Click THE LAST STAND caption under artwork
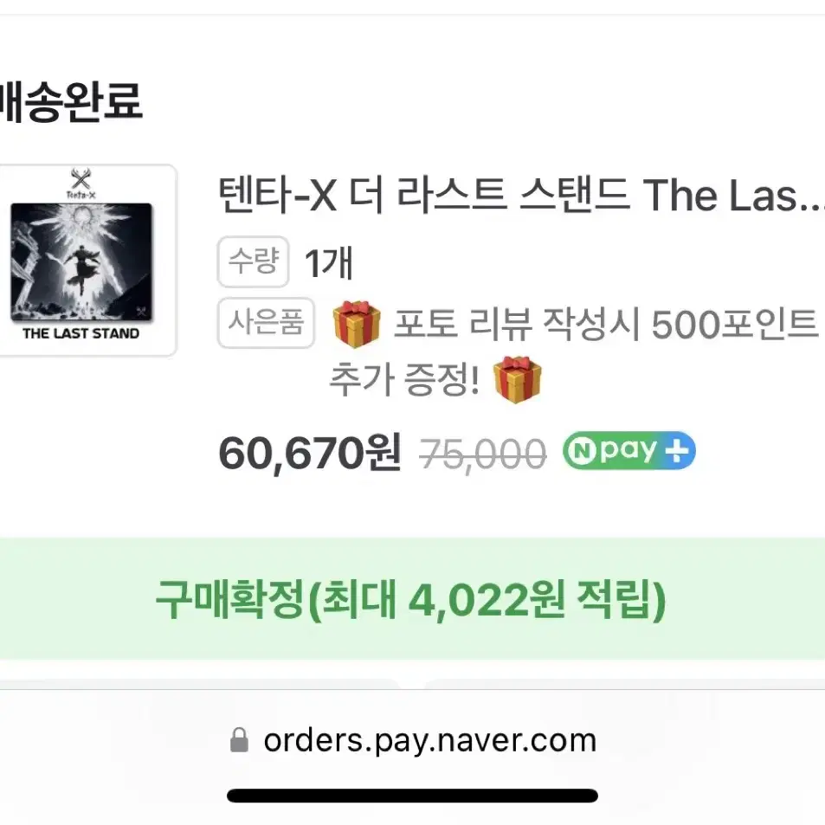 pyautogui.click(x=81, y=333)
